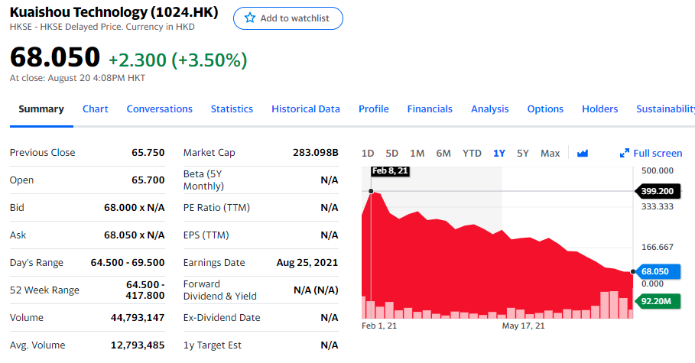Viewport: 695px width, 363px height.
Task: Click 52 Week Range value 64.500 - 417.800
Action: click(x=145, y=290)
